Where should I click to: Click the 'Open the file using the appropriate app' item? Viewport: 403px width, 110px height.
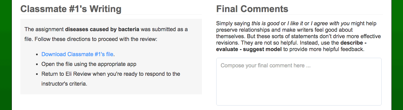tap(89, 64)
